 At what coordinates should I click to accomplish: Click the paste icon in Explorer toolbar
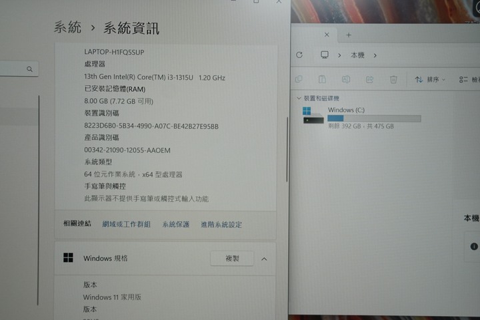[322, 79]
